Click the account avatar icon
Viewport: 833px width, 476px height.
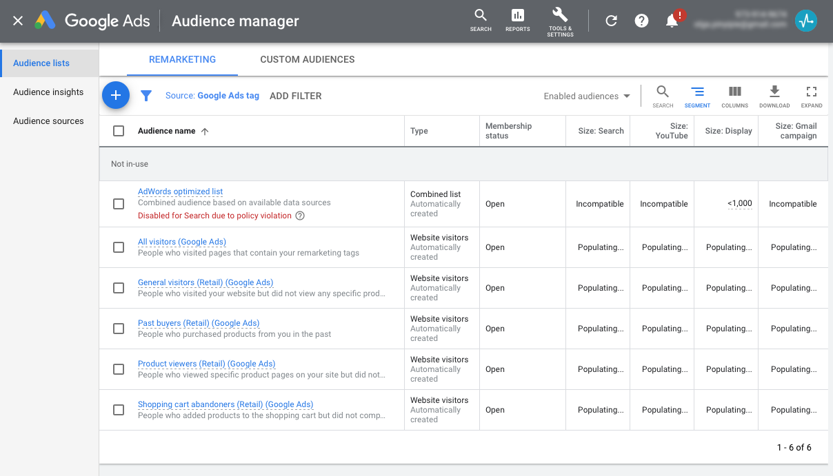point(805,21)
